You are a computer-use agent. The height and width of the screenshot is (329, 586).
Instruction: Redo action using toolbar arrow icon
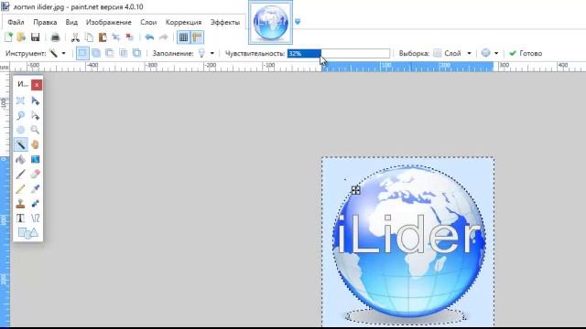coord(163,37)
